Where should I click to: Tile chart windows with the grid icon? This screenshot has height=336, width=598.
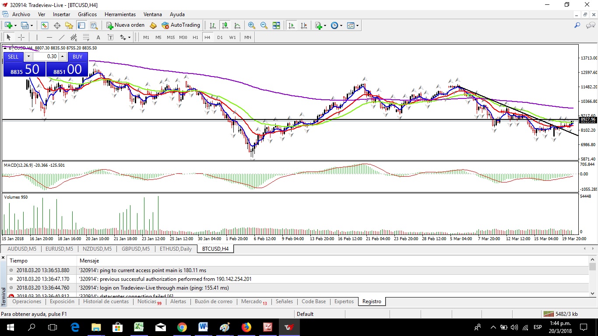pos(276,25)
